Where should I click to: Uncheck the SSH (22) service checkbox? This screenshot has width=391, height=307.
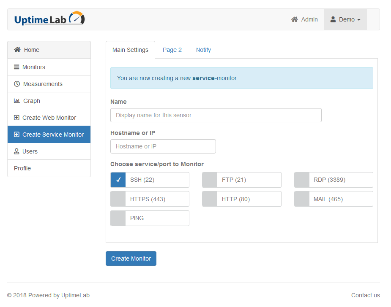118,180
